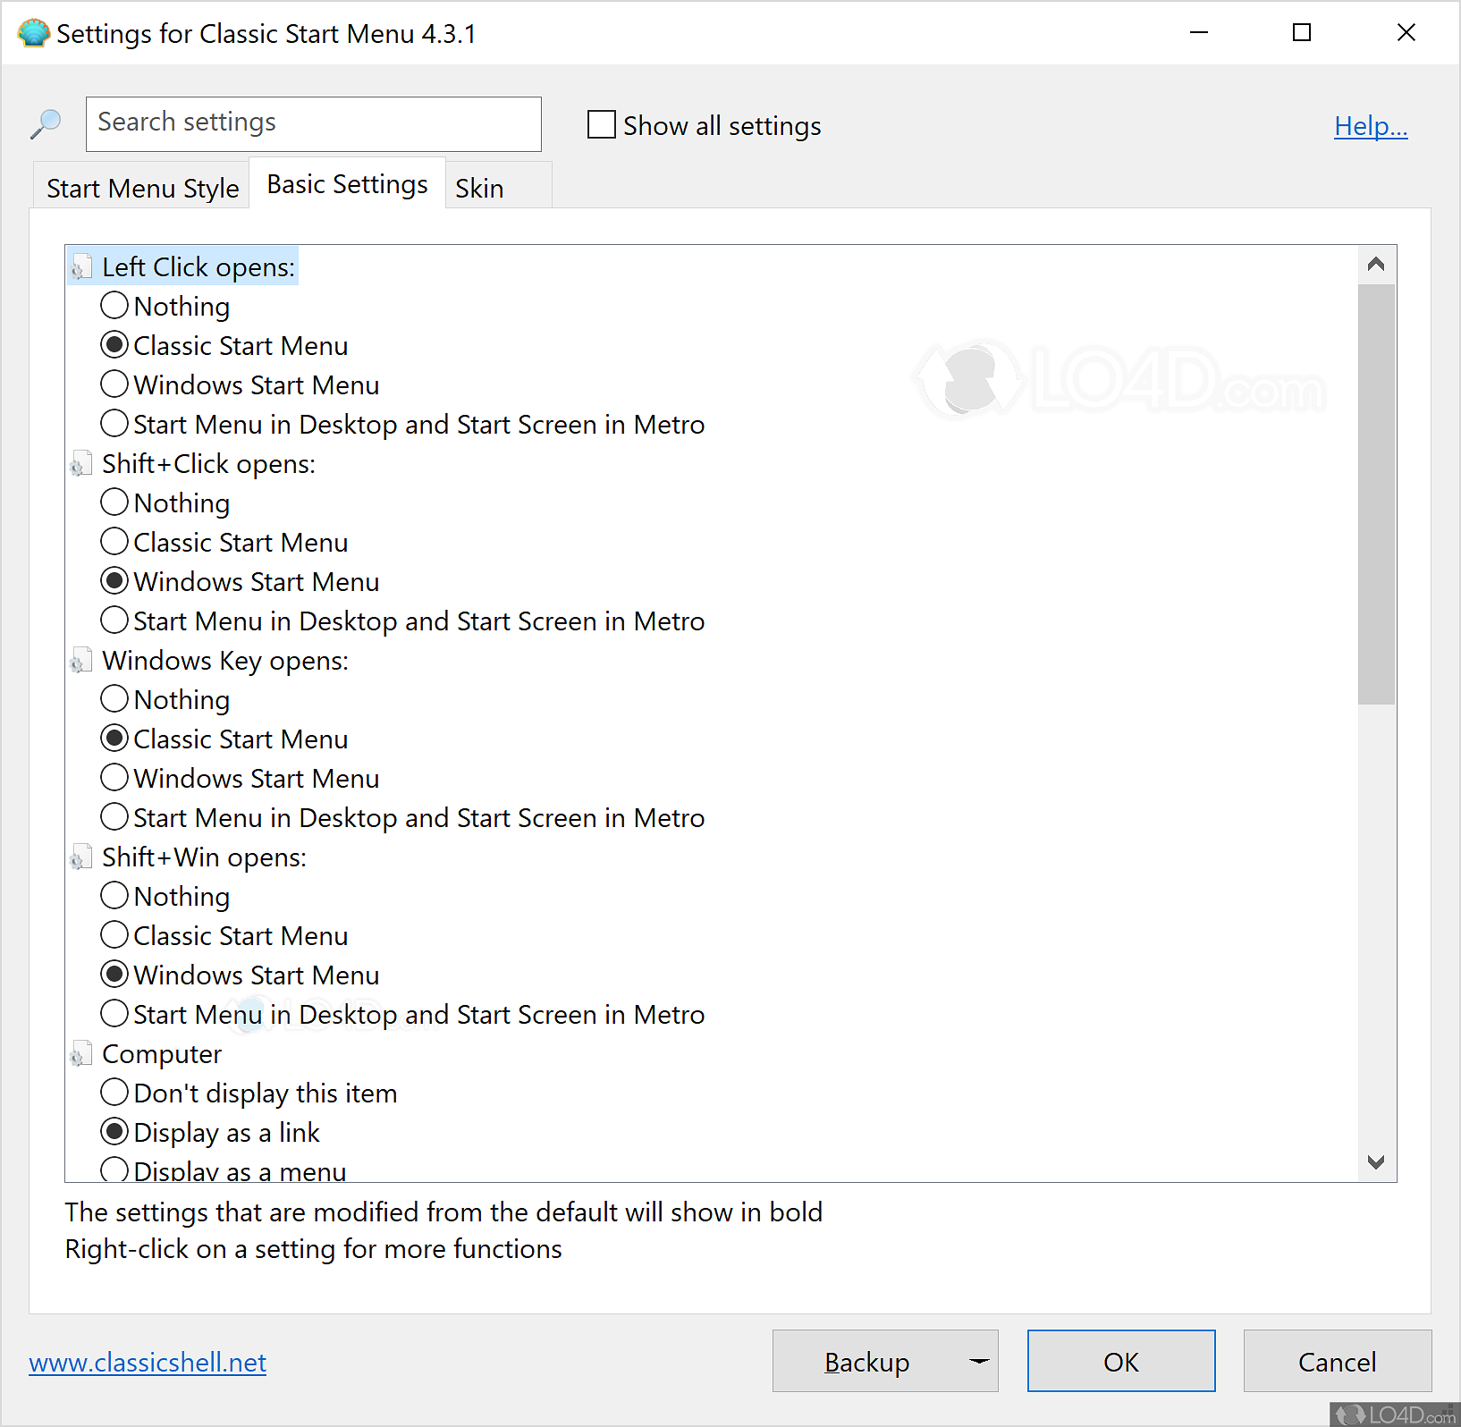Enable the Show all settings checkbox
1461x1427 pixels.
click(602, 125)
